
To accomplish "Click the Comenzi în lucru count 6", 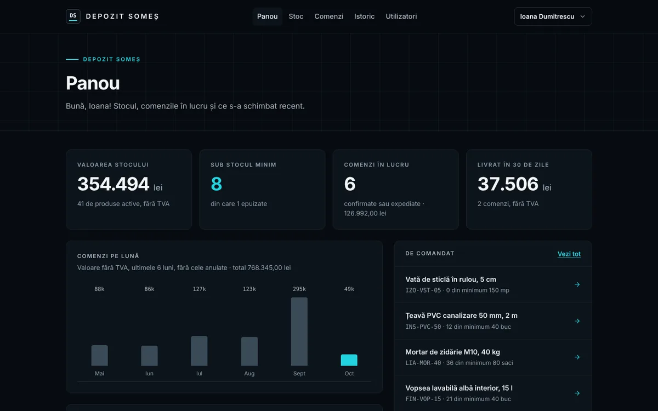I will (x=350, y=184).
